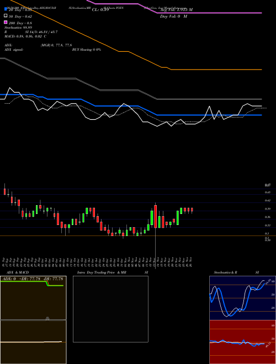276x364 pixels.
Task: Click the 'Stochastics: 88.89' reading
Action: [18, 28]
